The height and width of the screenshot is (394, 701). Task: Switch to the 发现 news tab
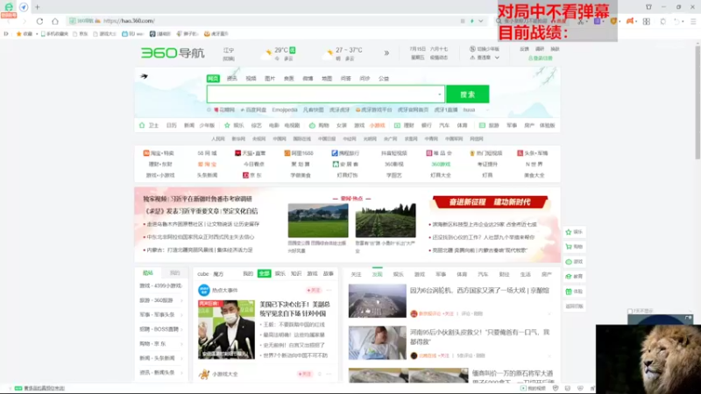pos(378,274)
